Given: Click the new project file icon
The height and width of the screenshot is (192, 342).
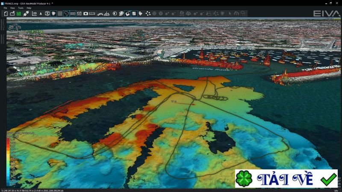Looking at the screenshot, I should pyautogui.click(x=6, y=13).
